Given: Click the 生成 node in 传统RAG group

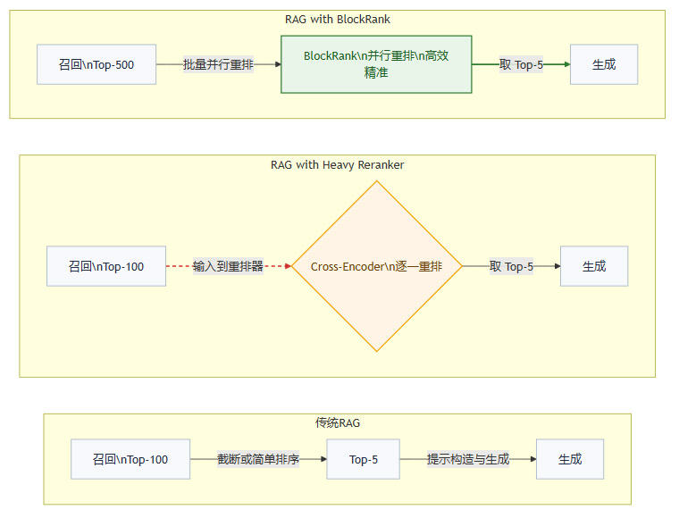Looking at the screenshot, I should pos(570,459).
